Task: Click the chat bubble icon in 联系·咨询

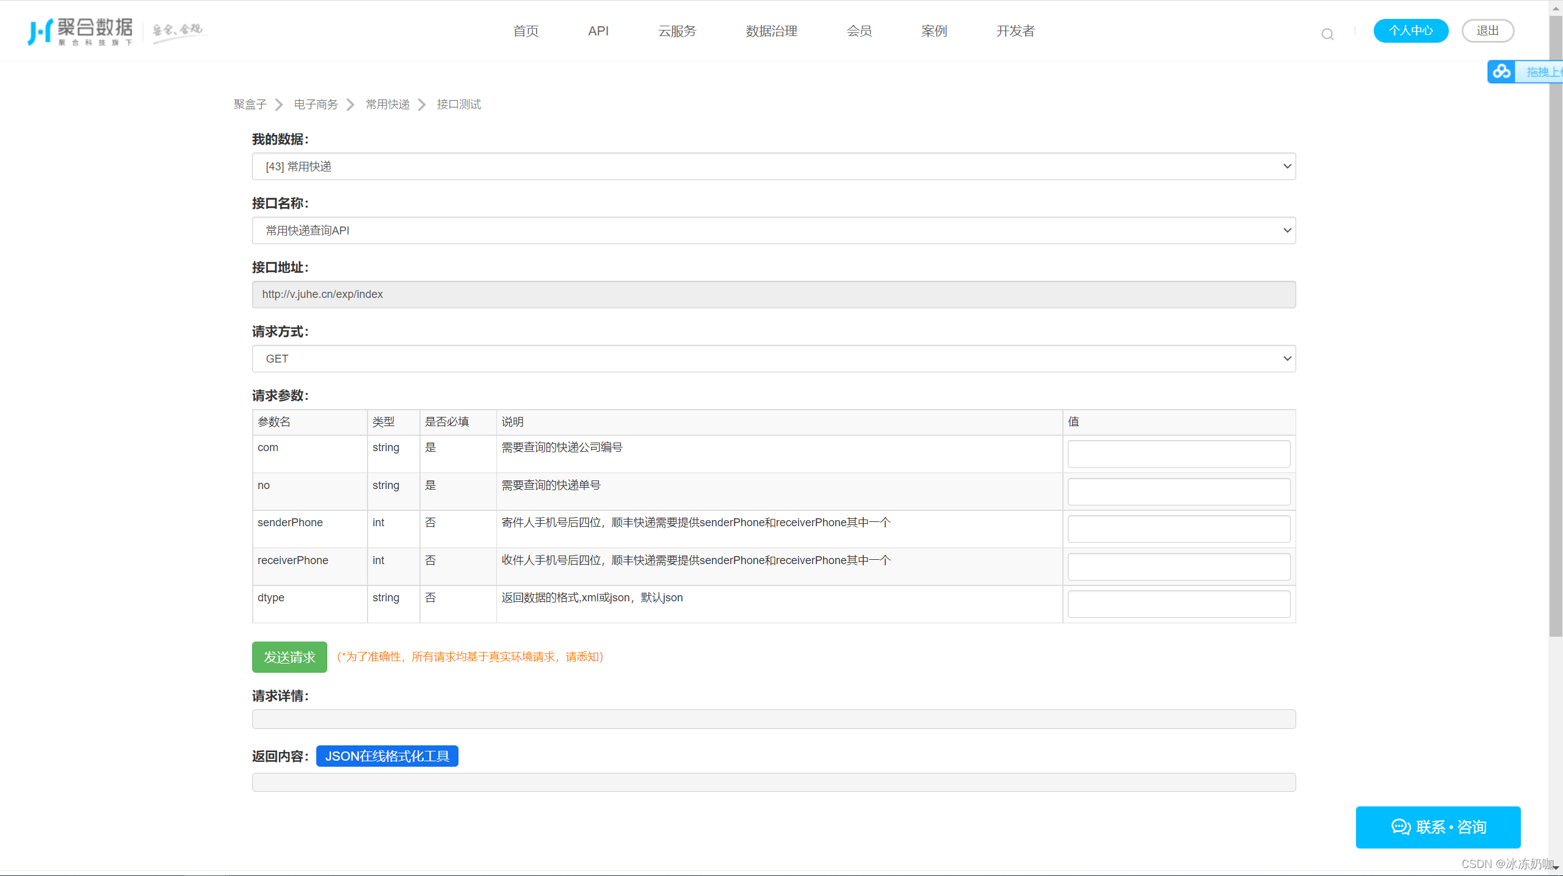Action: tap(1401, 827)
